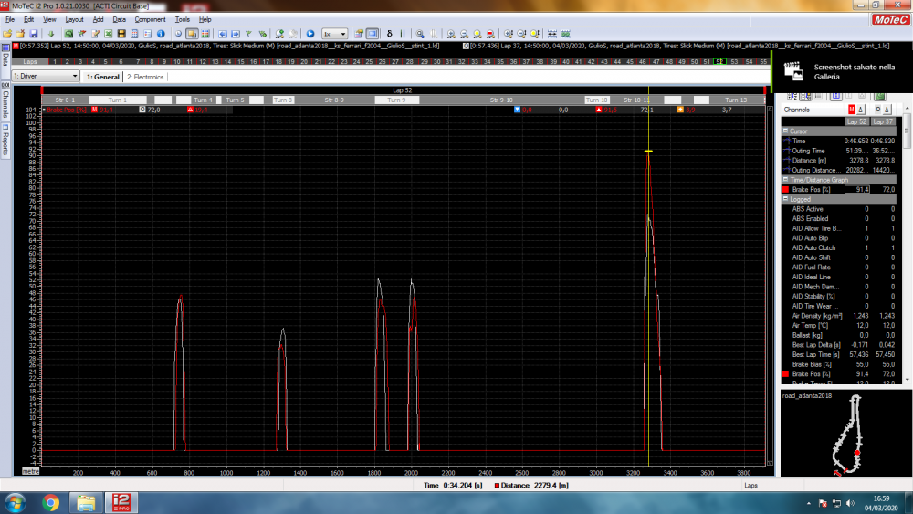Toggle the red M main marker in the Channels panel
Viewport: 913px width, 514px height.
[851, 110]
